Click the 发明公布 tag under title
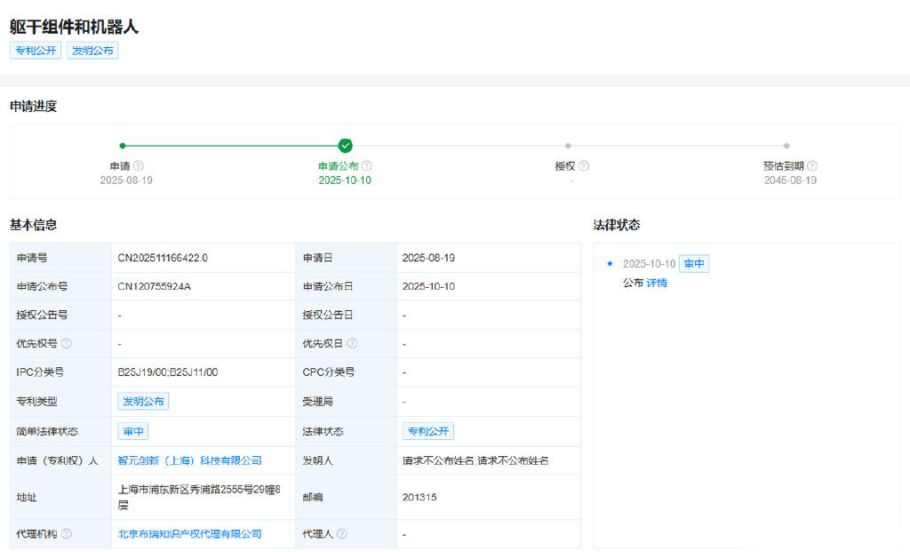Viewport: 910px width, 552px height. 92,51
